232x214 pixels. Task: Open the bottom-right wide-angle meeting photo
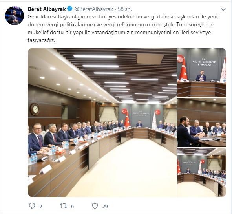(x=201, y=172)
